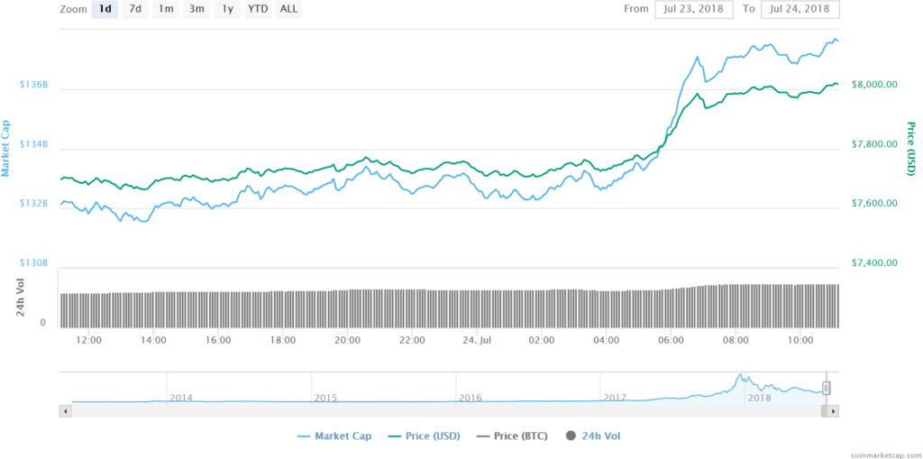This screenshot has width=923, height=459.
Task: Click the 24. Jul date label
Action: [x=477, y=341]
